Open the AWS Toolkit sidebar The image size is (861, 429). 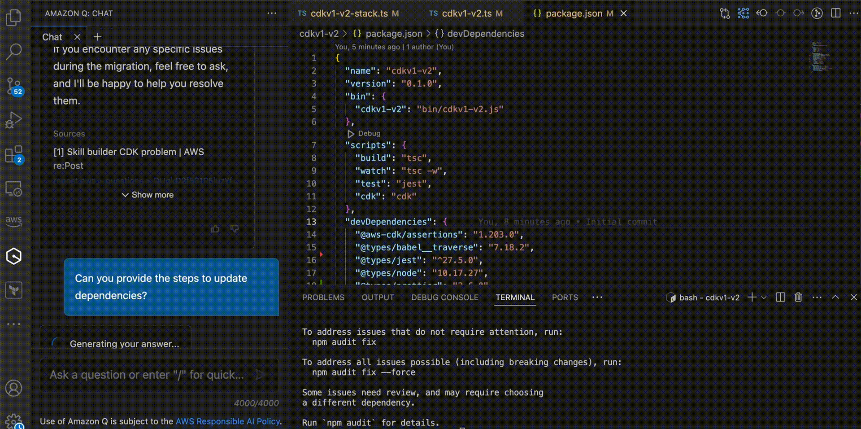tap(13, 221)
